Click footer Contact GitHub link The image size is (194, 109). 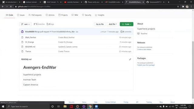[110, 102]
